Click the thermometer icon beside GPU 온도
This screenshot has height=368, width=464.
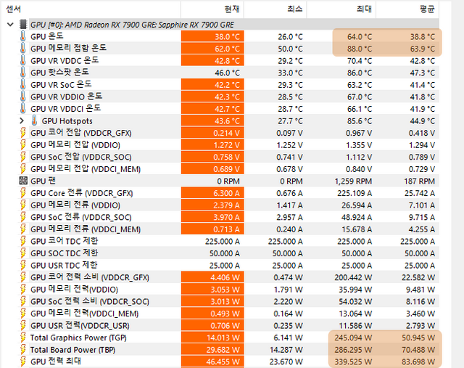point(22,36)
